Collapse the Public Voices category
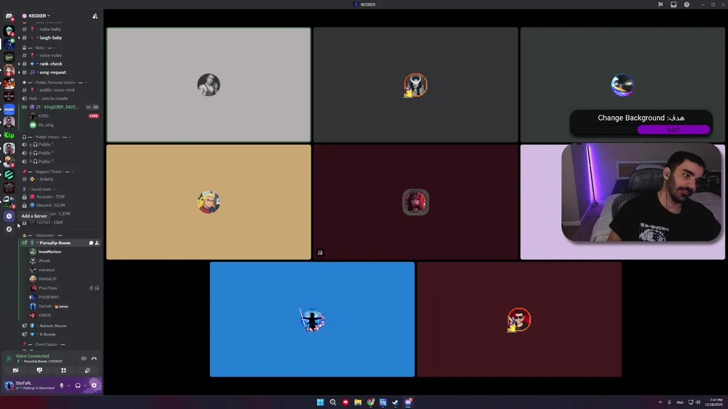The height and width of the screenshot is (409, 728). (x=47, y=137)
